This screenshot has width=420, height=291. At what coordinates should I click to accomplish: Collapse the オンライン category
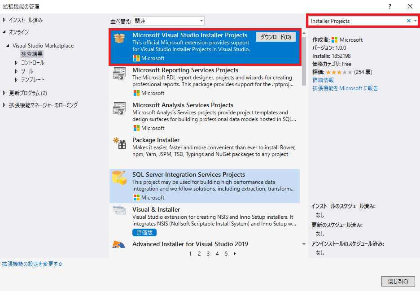(4, 32)
